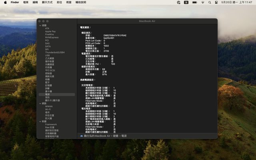
Task: Open the 顯示方式 menu
Action: pyautogui.click(x=47, y=2)
